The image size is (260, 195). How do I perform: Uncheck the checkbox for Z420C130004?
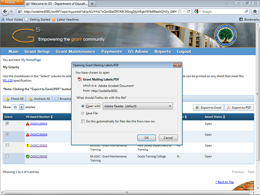coord(7,134)
